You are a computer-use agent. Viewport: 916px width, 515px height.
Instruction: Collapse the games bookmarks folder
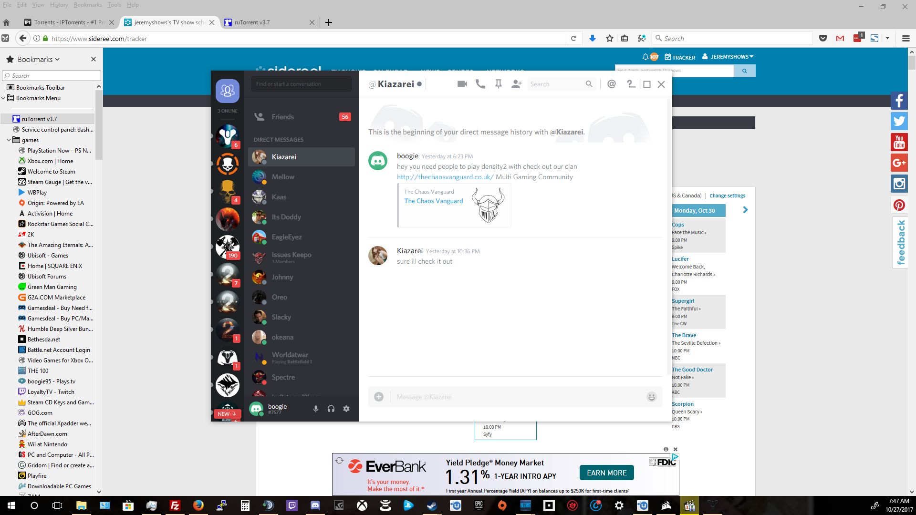click(9, 140)
